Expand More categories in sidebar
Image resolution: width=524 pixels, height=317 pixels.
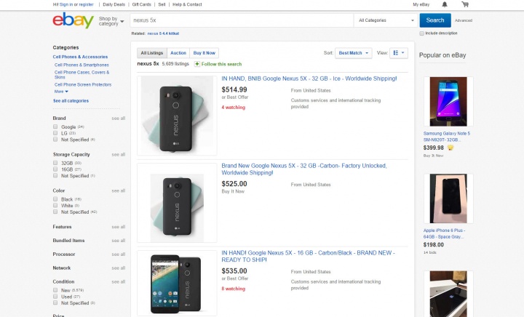61,92
